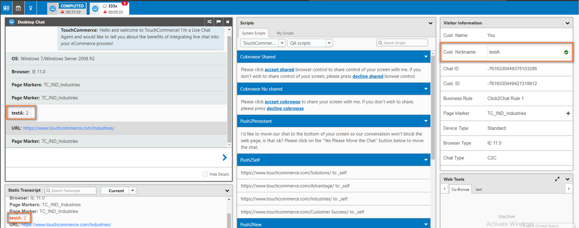Click the decline cobrowse link

[x=285, y=108]
